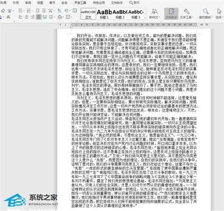
Task: Open the Chinese layout (A) tool
Action: click(x=50, y=11)
